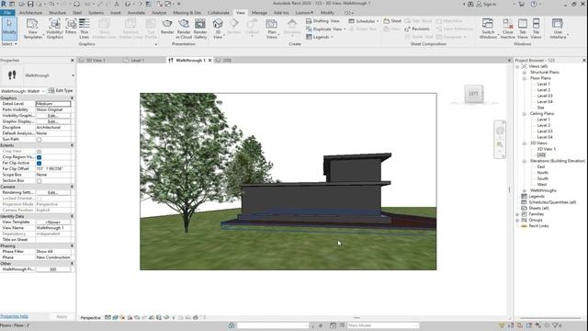Click the Edit Type button
Viewport: 588px width, 331px height.
tap(61, 91)
